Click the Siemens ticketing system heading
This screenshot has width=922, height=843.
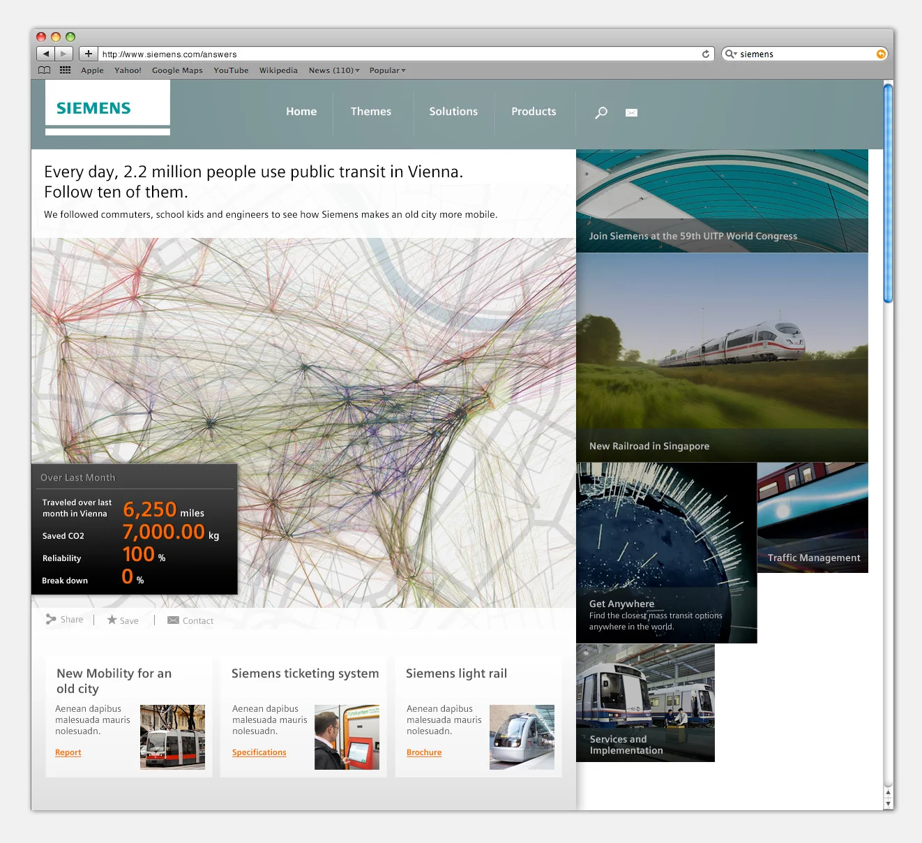point(305,673)
